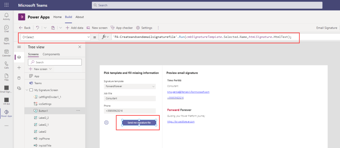
Task: Open Calendar in the Teams sidebar
Action: click(6, 53)
